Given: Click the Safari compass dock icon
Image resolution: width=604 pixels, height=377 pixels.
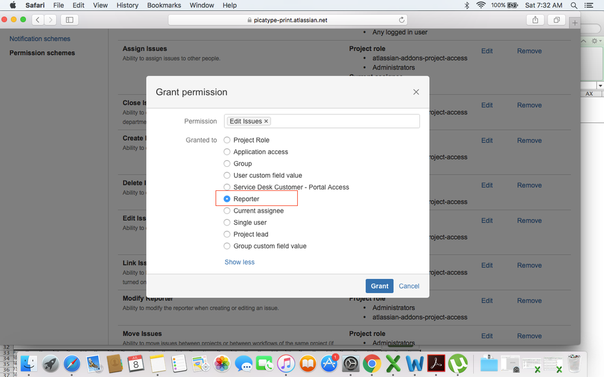Looking at the screenshot, I should (x=72, y=364).
